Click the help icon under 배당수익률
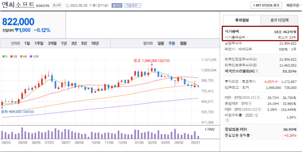The image size is (302, 152). tap(227, 120)
